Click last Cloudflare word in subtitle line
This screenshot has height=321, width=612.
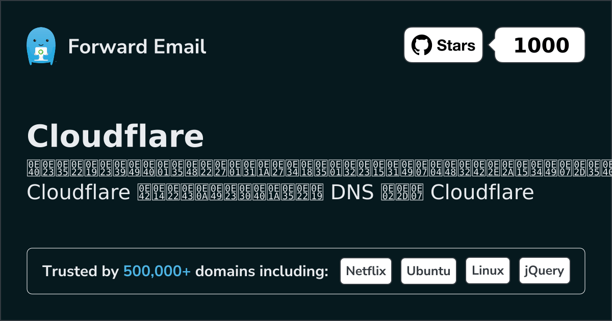[482, 193]
